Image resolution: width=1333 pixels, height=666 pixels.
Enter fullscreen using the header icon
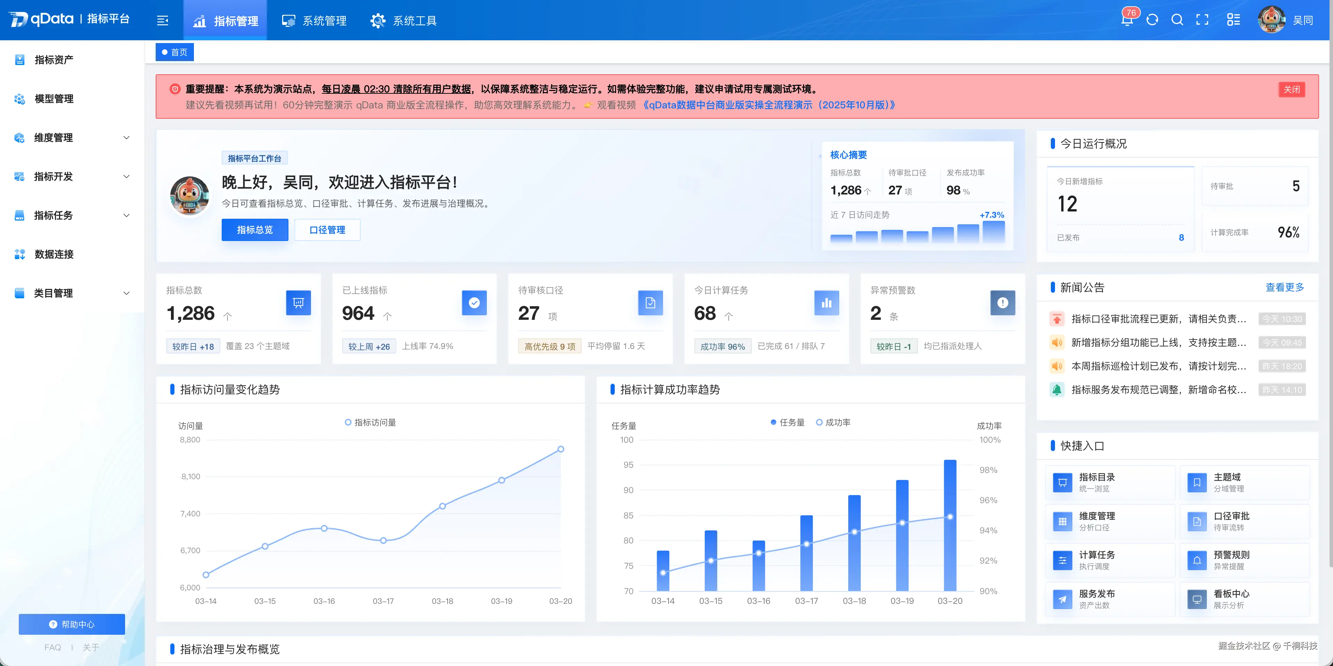pos(1202,20)
